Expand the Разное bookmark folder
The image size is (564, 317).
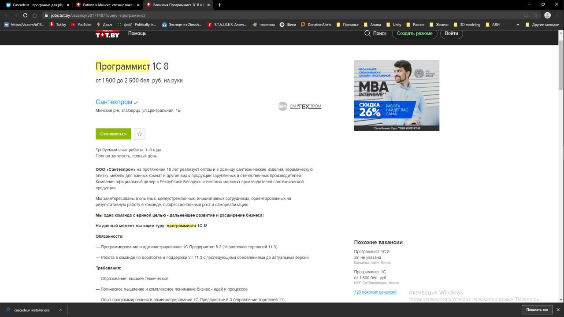416,25
